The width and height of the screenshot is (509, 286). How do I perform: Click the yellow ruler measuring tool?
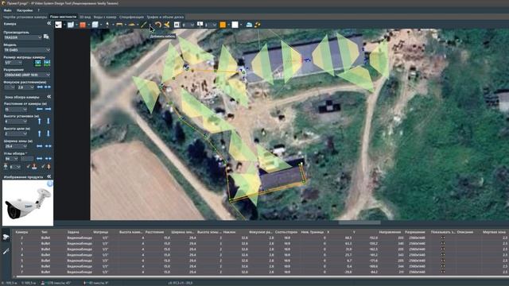(119, 25)
